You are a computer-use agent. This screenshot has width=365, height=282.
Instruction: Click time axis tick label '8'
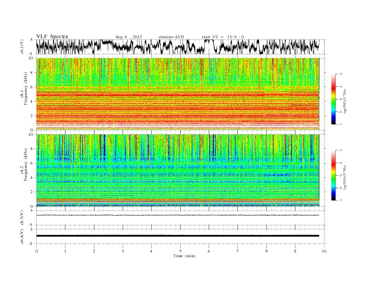(x=266, y=251)
